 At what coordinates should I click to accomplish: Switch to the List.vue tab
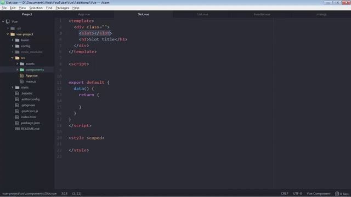pos(202,14)
